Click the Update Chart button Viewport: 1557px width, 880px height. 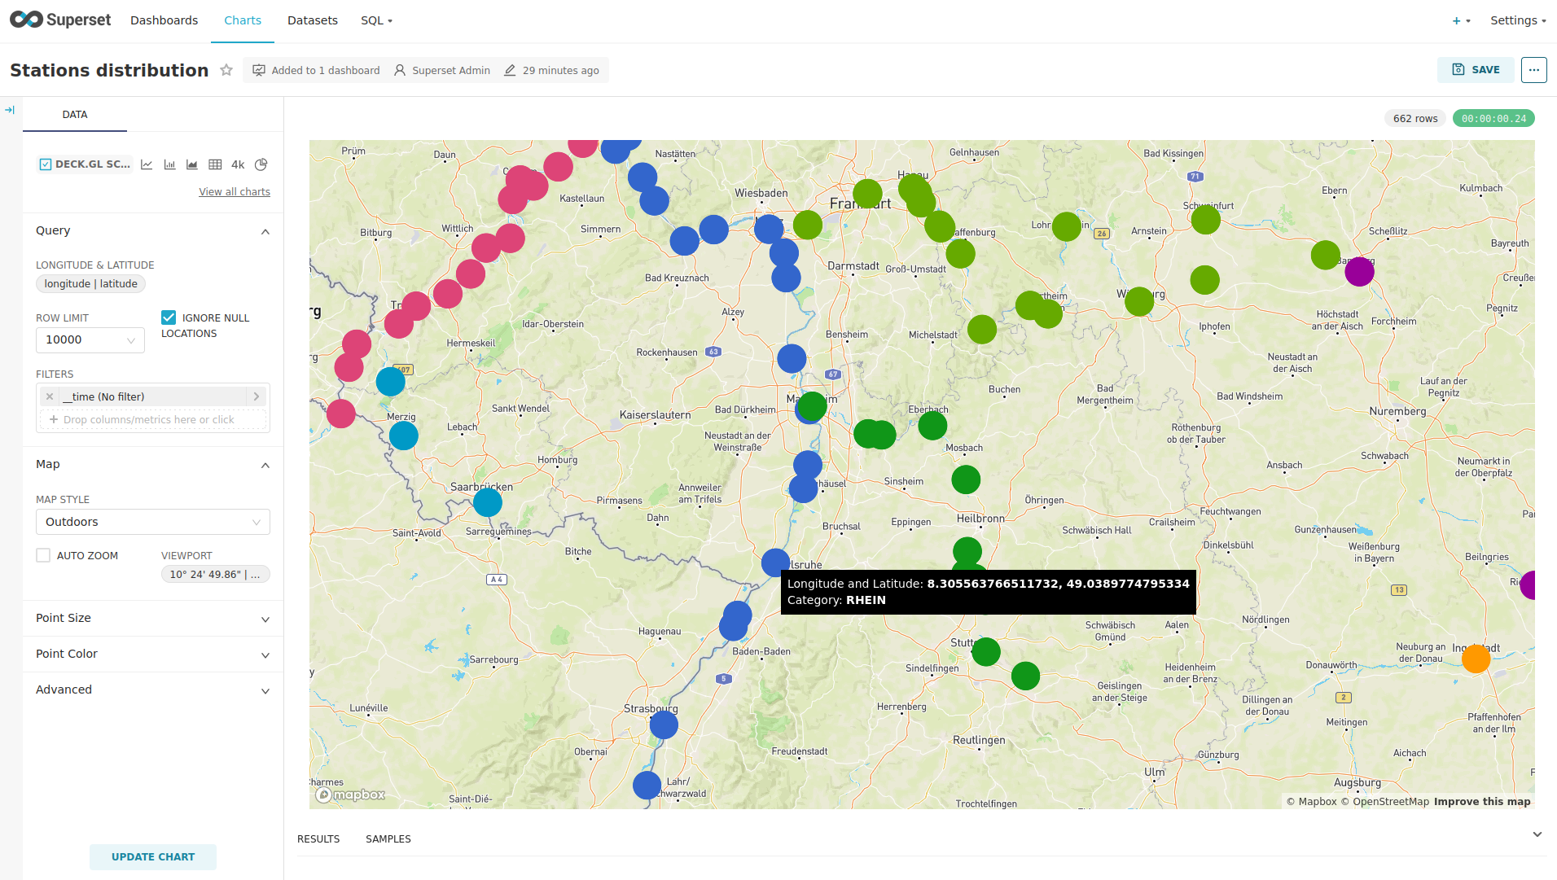pos(153,856)
